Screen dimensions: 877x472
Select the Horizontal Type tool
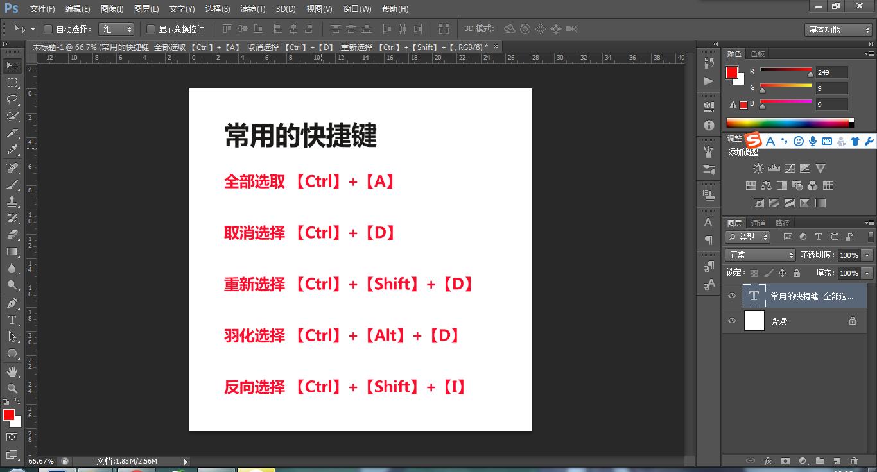(x=10, y=319)
